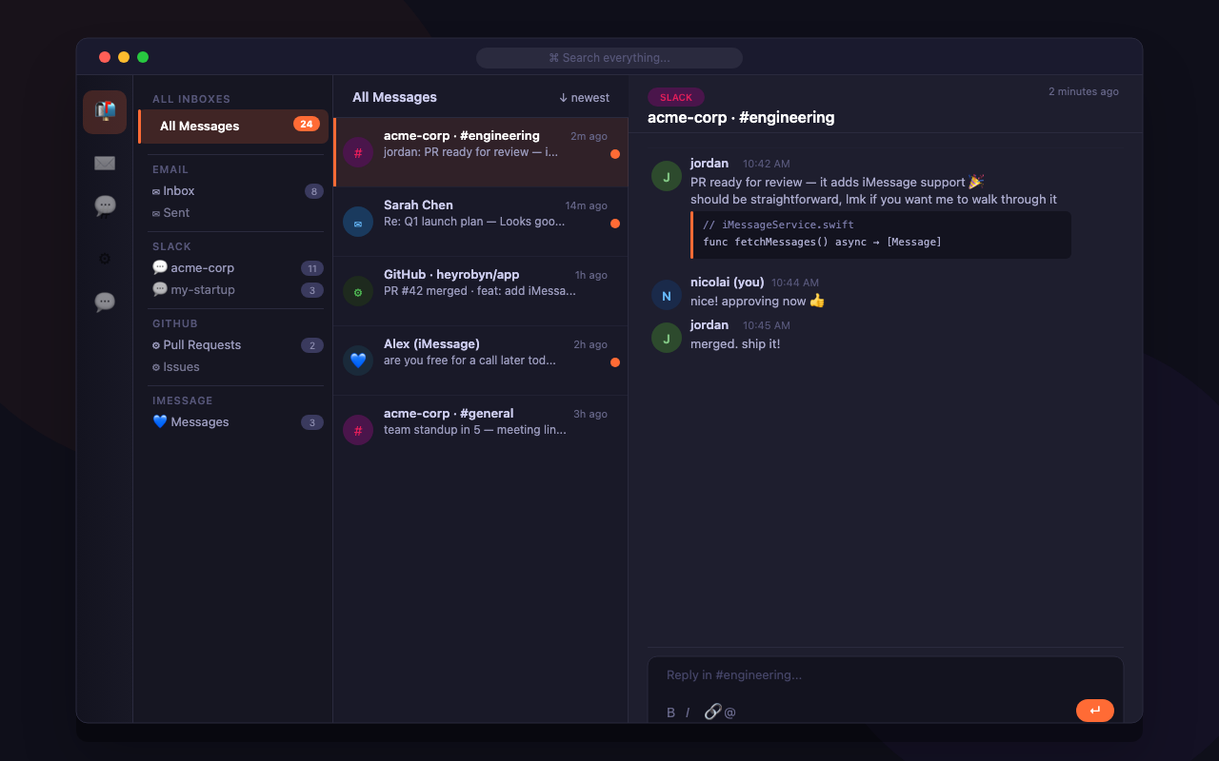Click the rail speech bubble beneath the gear icon
The height and width of the screenshot is (761, 1219).
[x=105, y=302]
